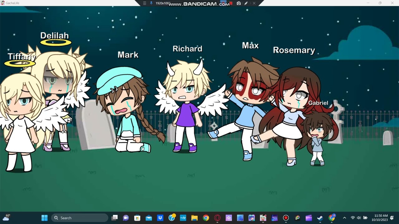The height and width of the screenshot is (224, 399).
Task: Open the purple clapperboard video editor icon
Action: (309, 218)
